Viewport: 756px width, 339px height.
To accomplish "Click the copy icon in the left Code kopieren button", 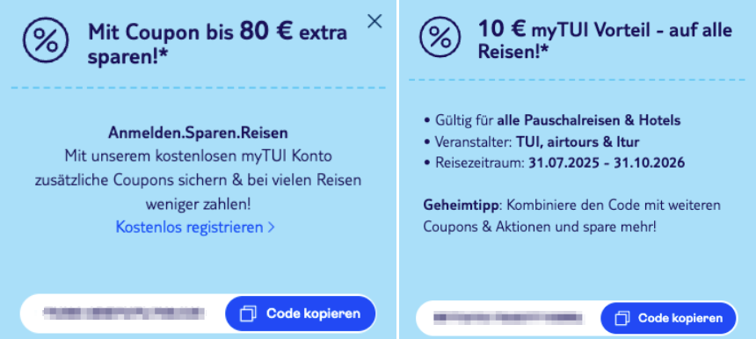I will coord(249,314).
